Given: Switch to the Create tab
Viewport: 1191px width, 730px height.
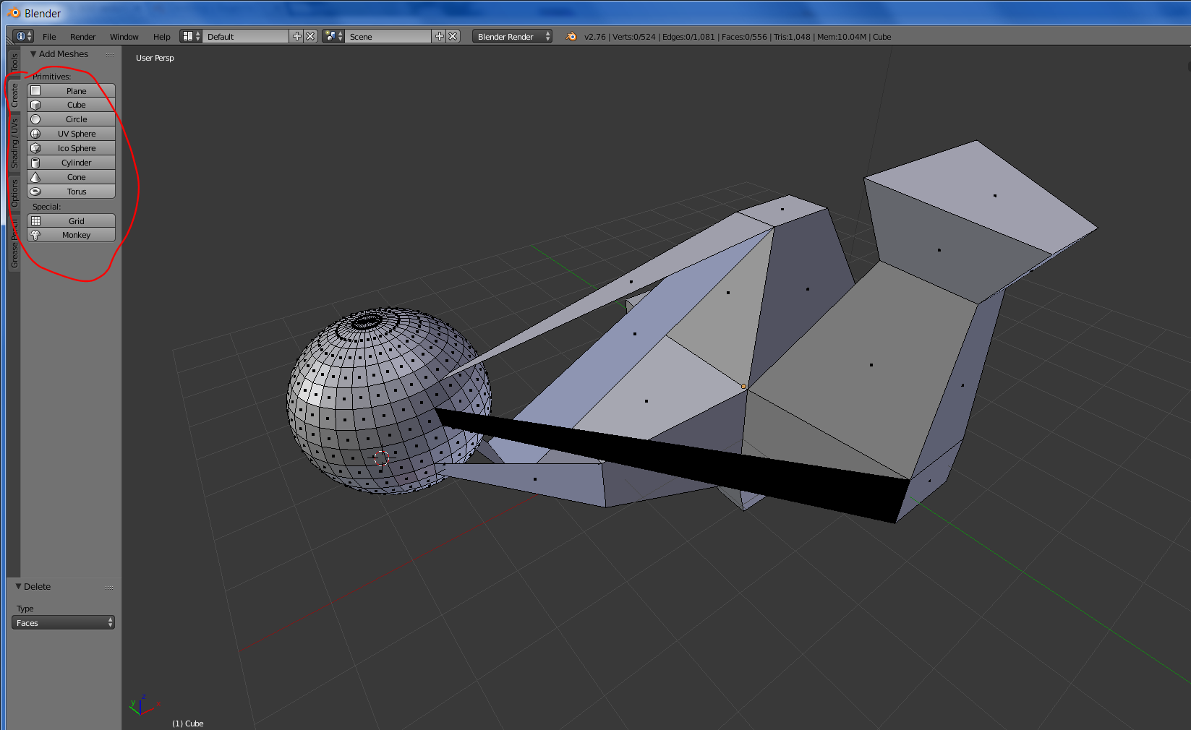Looking at the screenshot, I should tap(14, 95).
